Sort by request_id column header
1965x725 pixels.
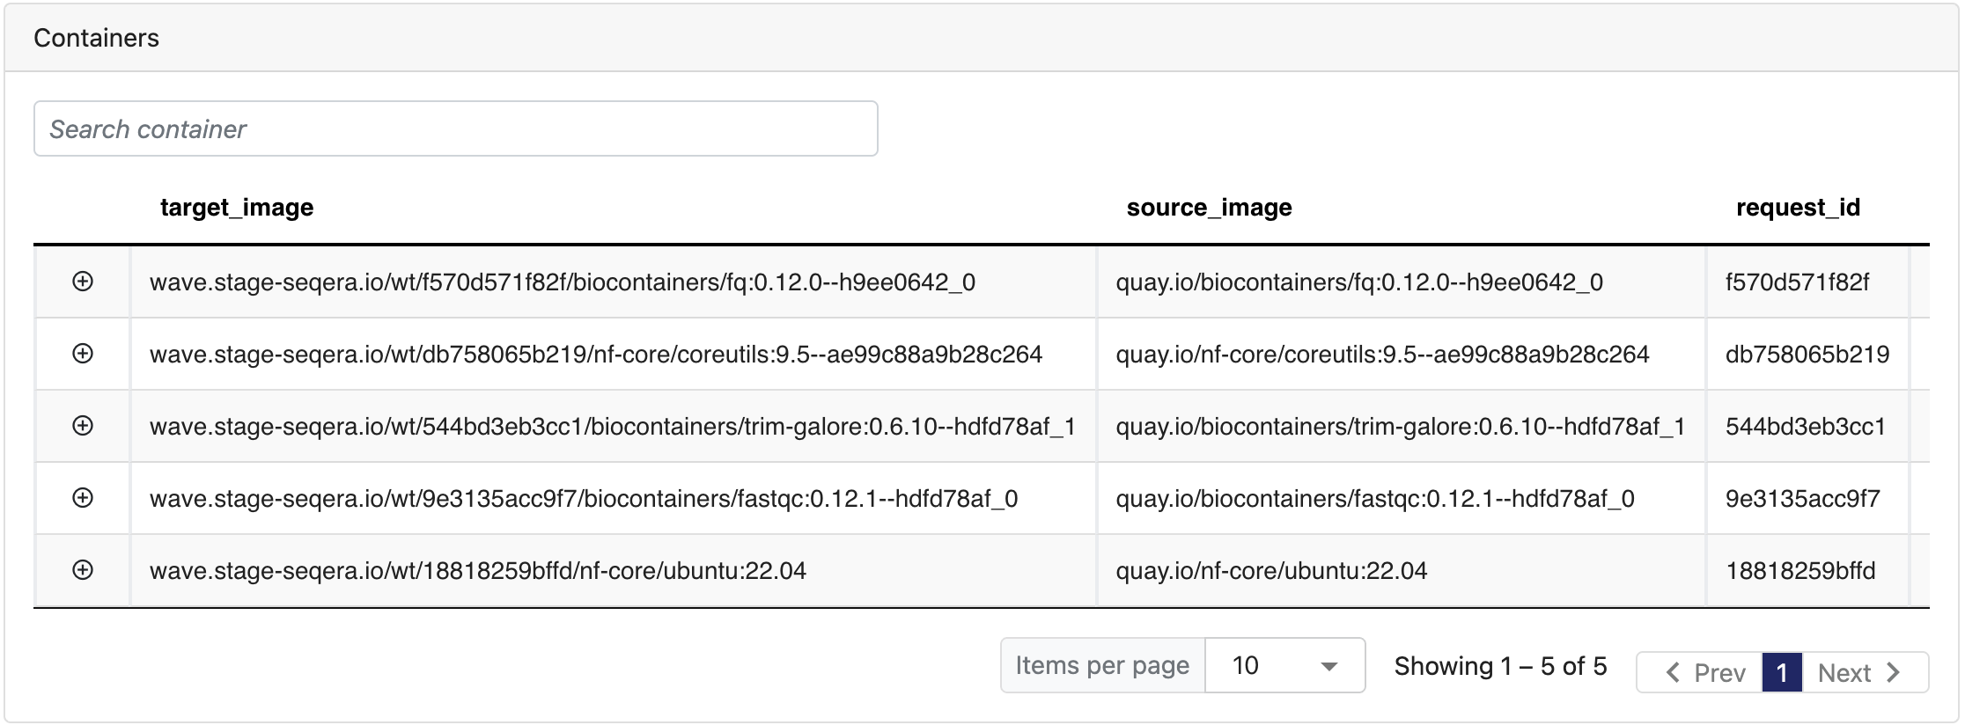click(x=1797, y=208)
